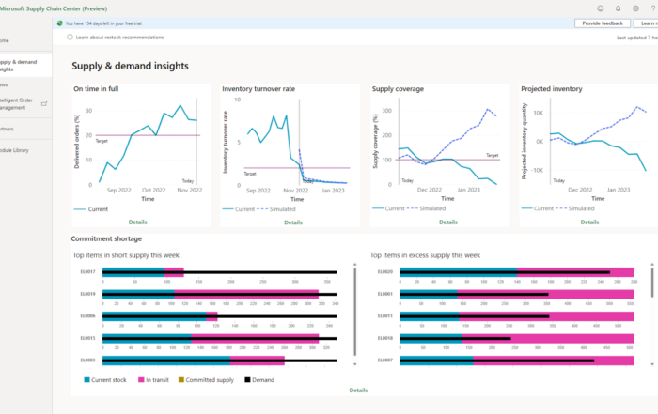The height and width of the screenshot is (414, 658).
Task: Click Current legend in On time in full chart
Action: click(x=91, y=209)
